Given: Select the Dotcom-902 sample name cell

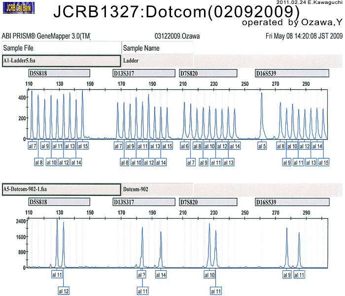Looking at the screenshot, I should (x=158, y=189).
